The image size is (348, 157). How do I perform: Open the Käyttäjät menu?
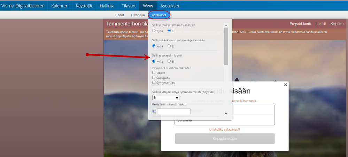coord(84,6)
